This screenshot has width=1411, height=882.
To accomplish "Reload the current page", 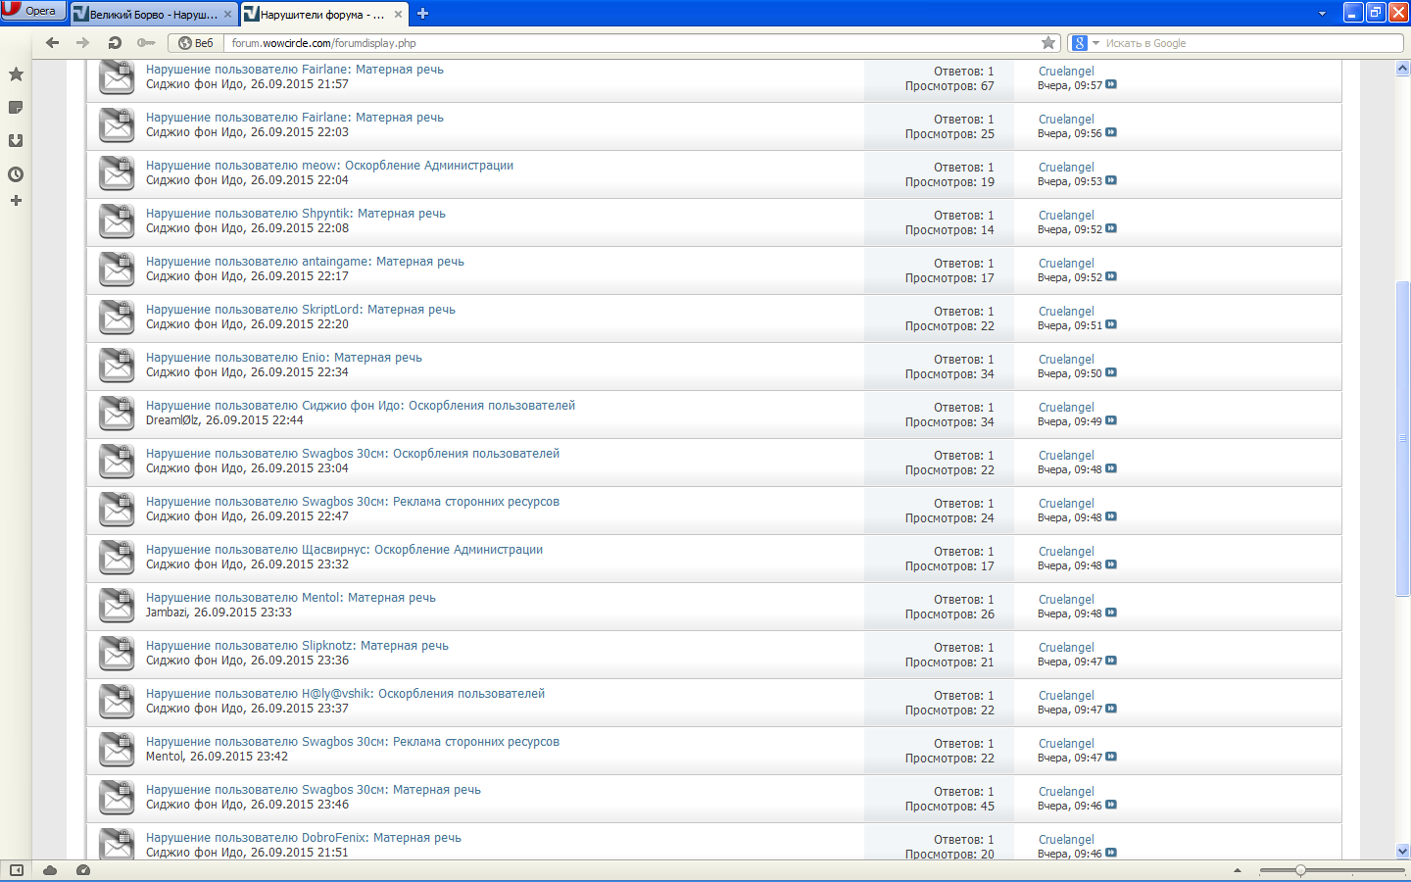I will click(115, 43).
